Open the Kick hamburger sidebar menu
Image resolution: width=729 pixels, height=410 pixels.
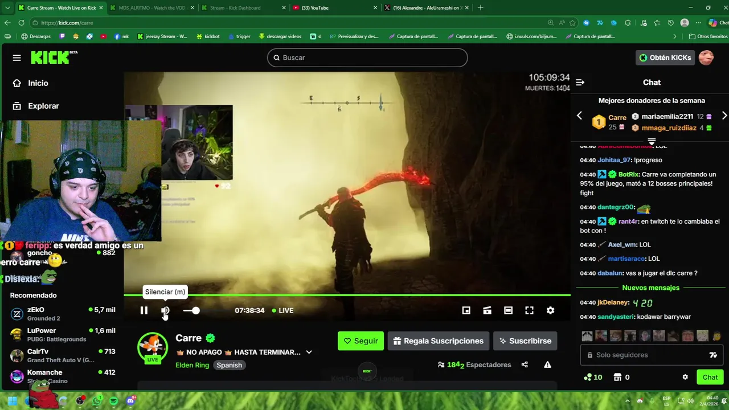pyautogui.click(x=17, y=58)
